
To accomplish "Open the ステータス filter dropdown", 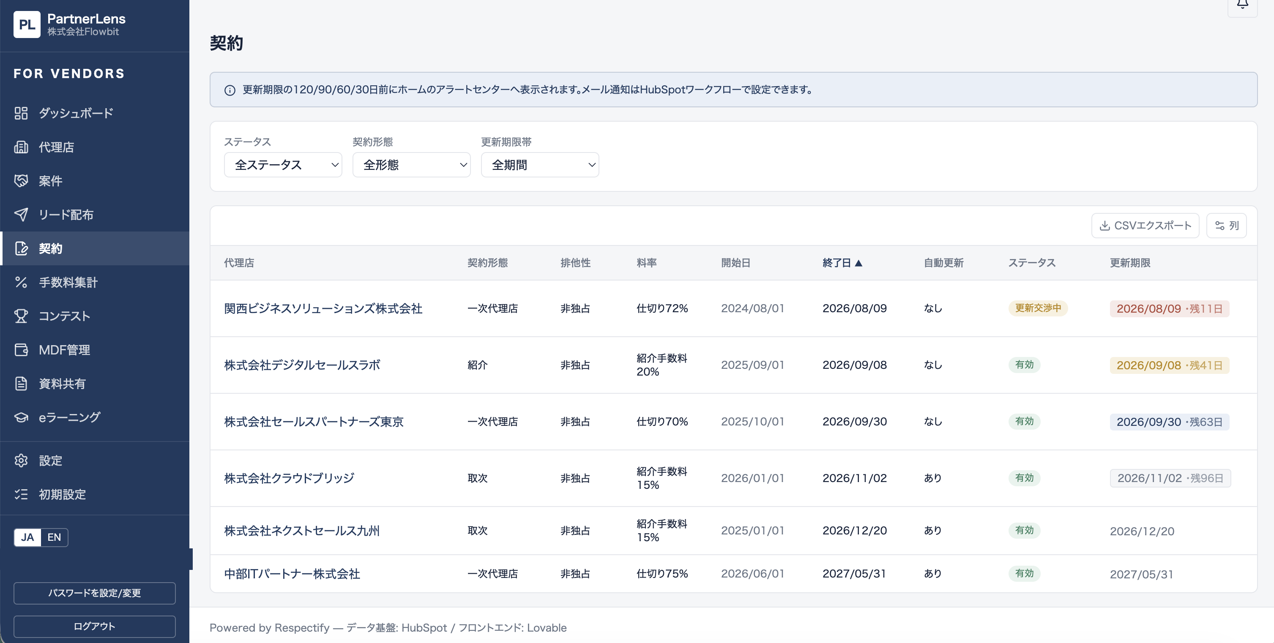I will [x=283, y=165].
